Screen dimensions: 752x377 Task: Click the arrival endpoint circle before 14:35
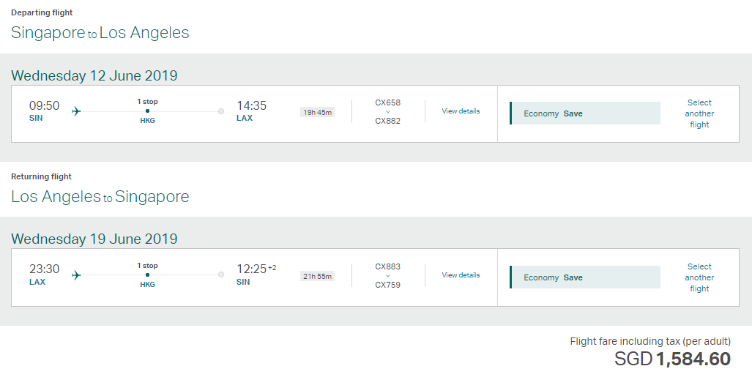point(221,111)
